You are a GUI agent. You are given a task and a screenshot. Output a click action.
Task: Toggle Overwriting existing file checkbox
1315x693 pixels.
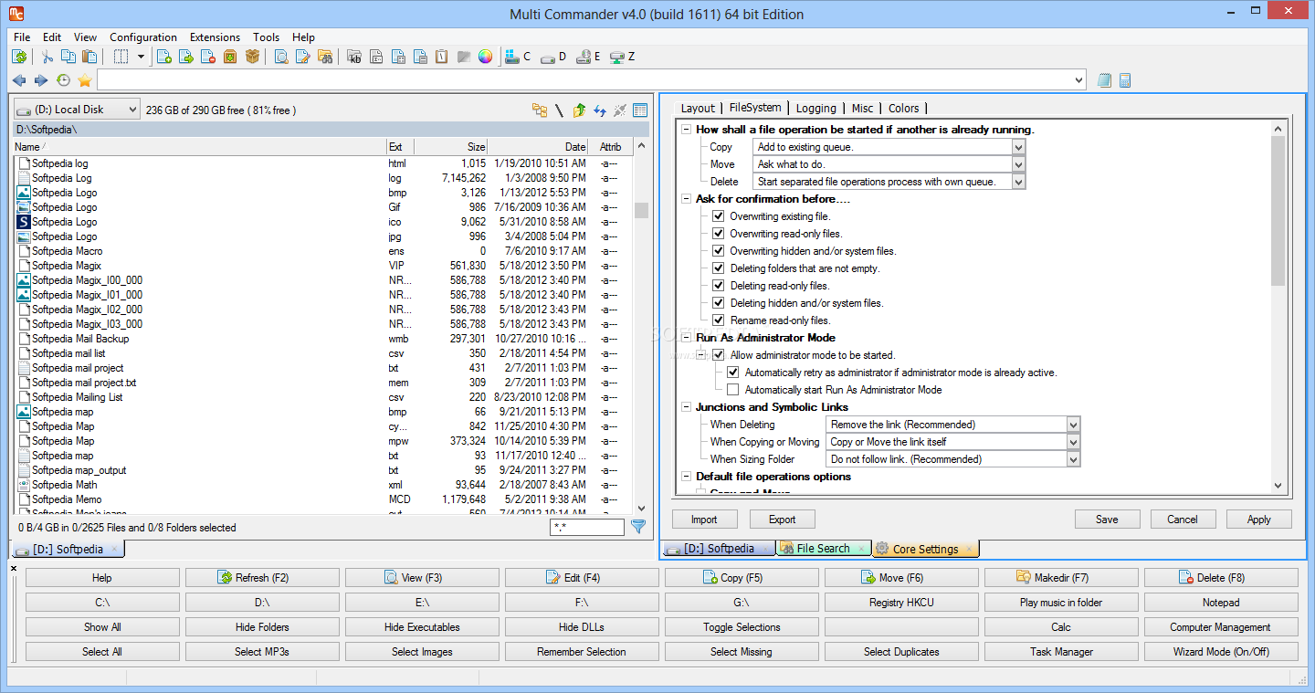(x=719, y=216)
